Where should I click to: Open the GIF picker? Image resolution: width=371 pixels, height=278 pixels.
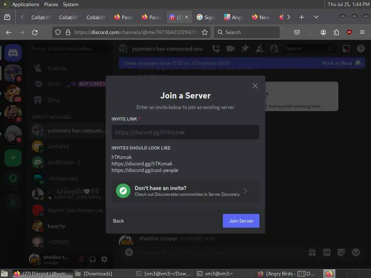point(326,252)
